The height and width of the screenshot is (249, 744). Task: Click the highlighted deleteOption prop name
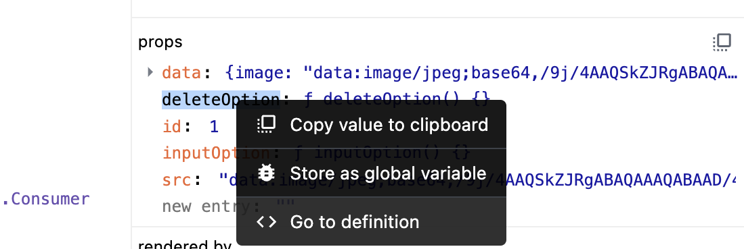[x=221, y=99]
